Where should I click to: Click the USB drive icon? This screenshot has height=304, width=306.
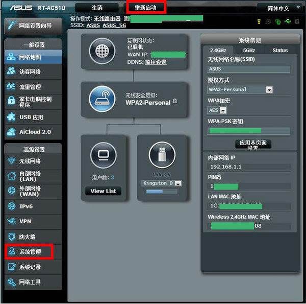coord(162,155)
